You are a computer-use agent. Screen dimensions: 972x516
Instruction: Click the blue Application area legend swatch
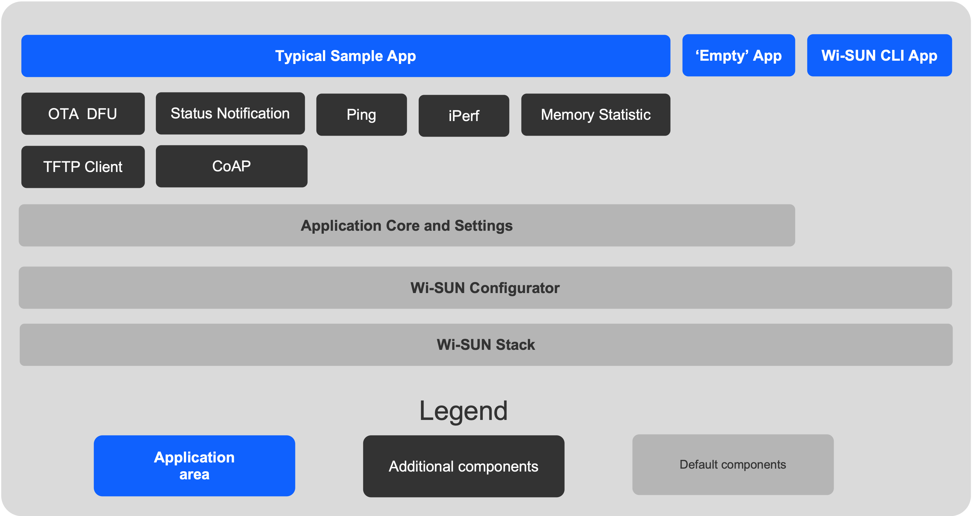point(194,466)
